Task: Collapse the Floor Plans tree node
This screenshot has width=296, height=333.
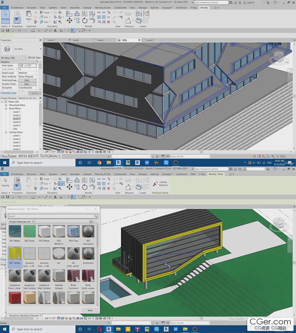Action: pyautogui.click(x=6, y=109)
